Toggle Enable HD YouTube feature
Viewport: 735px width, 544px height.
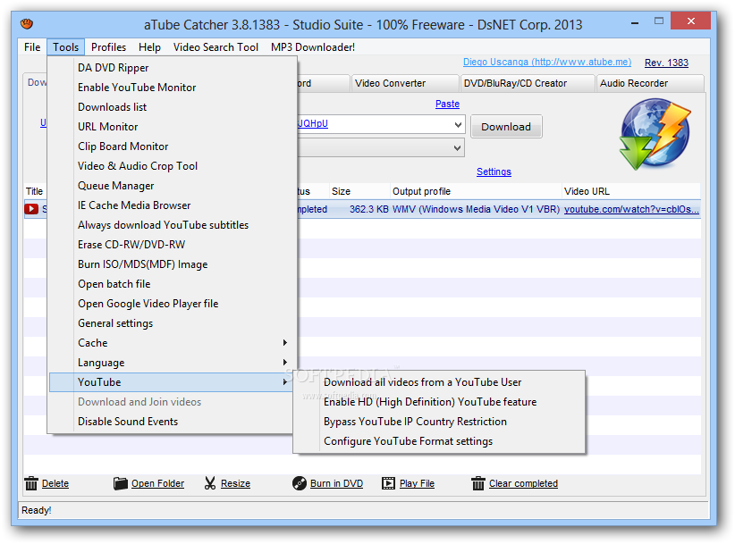439,402
